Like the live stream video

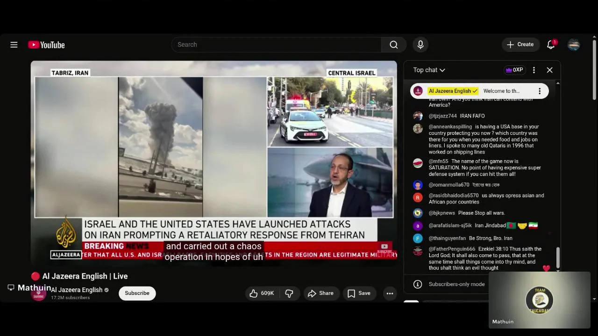(262, 293)
